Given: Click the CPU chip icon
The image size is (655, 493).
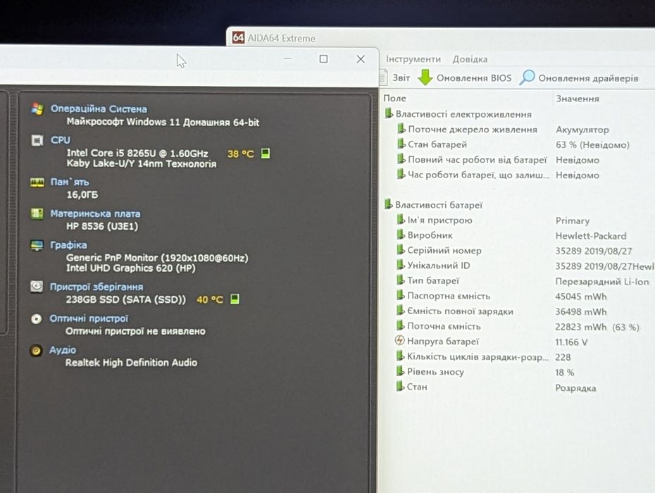Looking at the screenshot, I should [x=37, y=140].
